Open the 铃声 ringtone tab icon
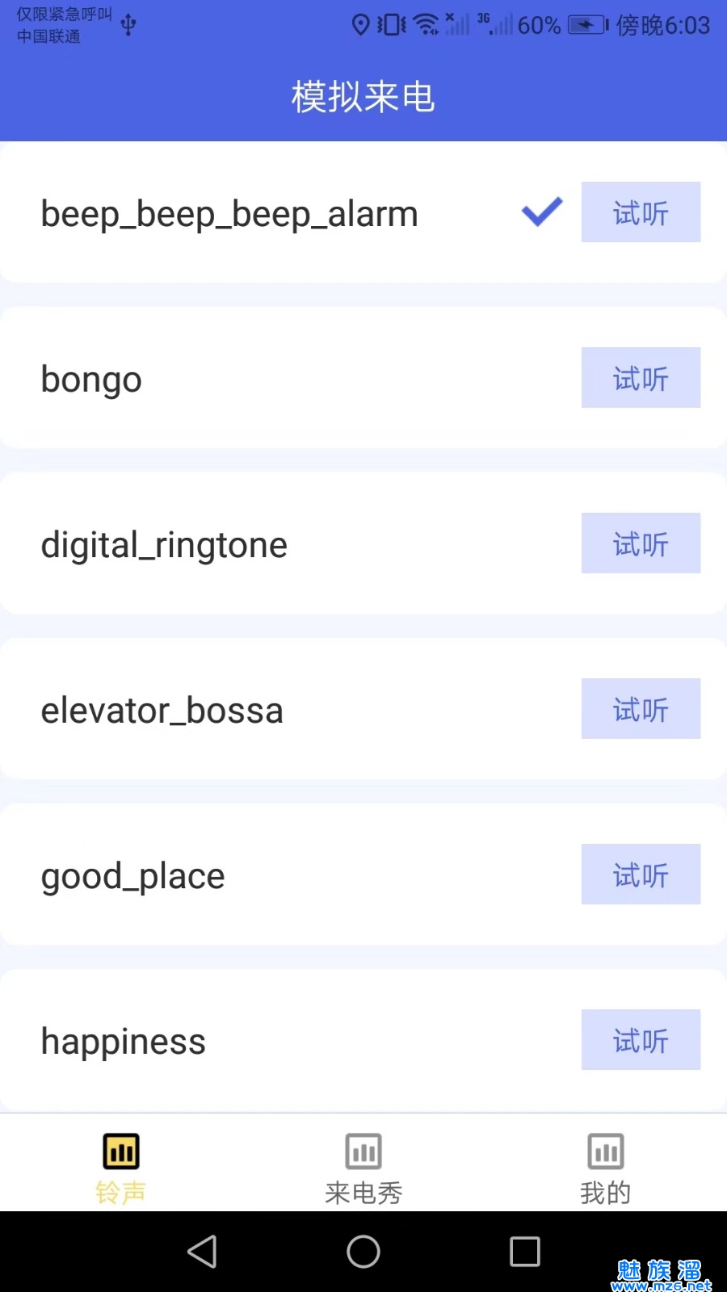727x1292 pixels. click(x=121, y=1151)
